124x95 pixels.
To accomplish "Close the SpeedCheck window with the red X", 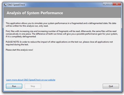I will (117, 4).
